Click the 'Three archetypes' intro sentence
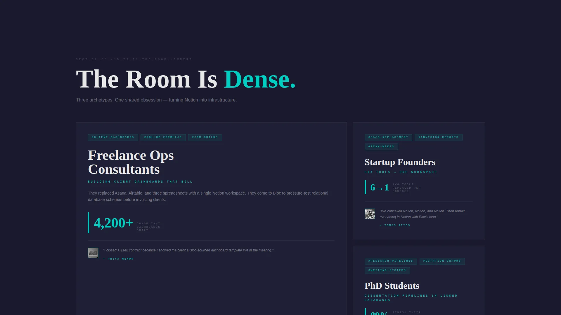 [156, 100]
